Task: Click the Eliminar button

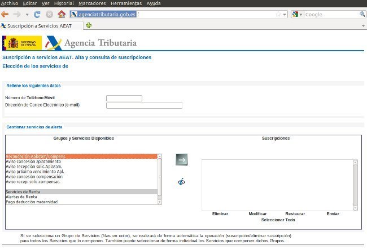Action: [220, 214]
